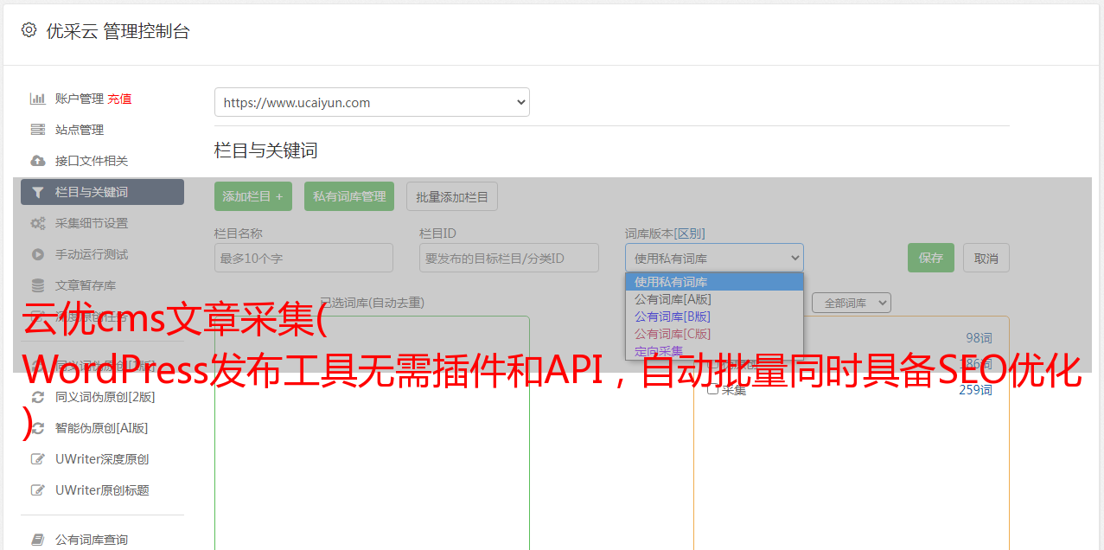The width and height of the screenshot is (1104, 550).
Task: Open the 全部词库 filter dropdown
Action: (852, 303)
